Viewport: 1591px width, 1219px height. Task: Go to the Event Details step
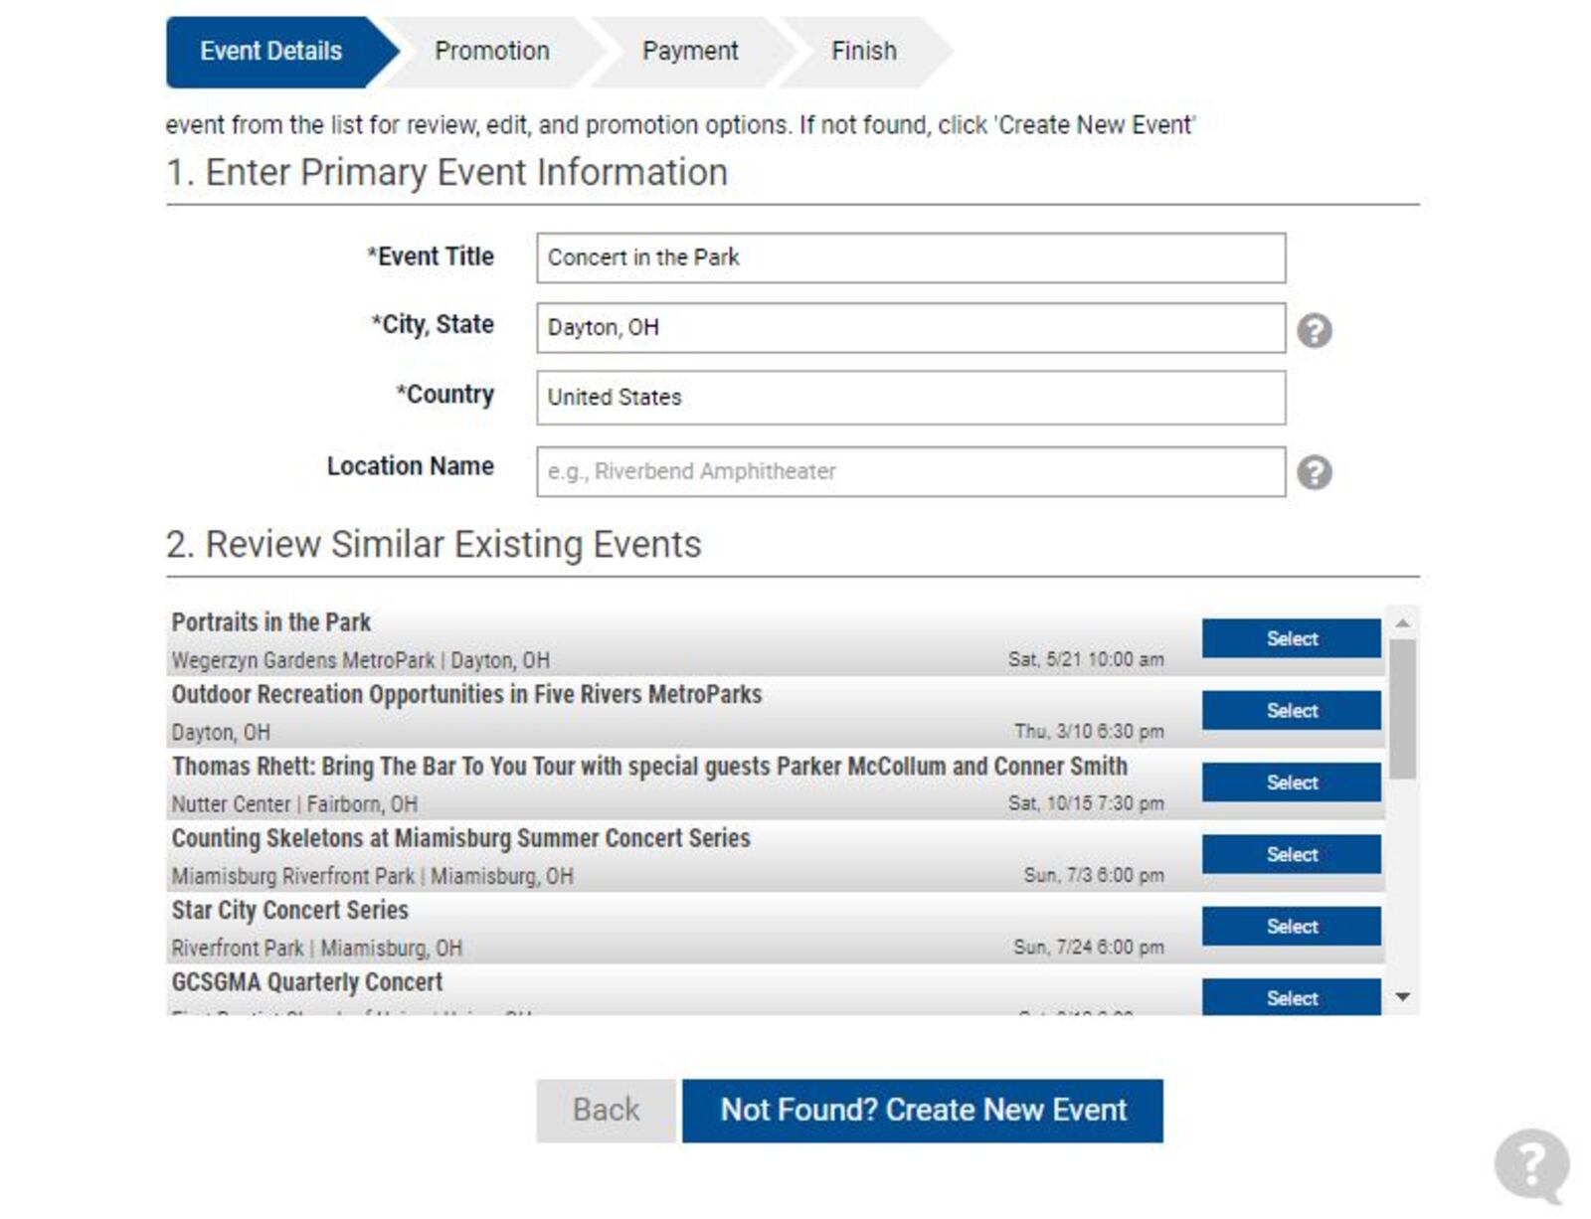(270, 51)
